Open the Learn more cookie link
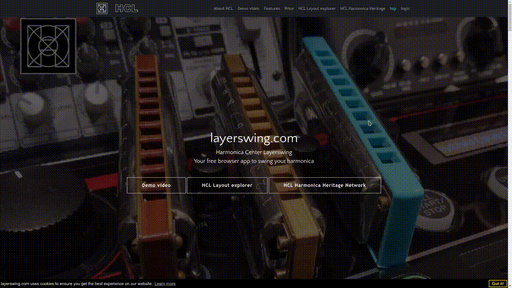512x288 pixels. point(165,284)
